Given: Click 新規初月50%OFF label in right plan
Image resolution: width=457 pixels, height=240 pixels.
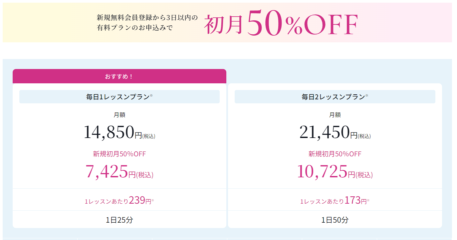Looking at the screenshot, I should tap(335, 154).
